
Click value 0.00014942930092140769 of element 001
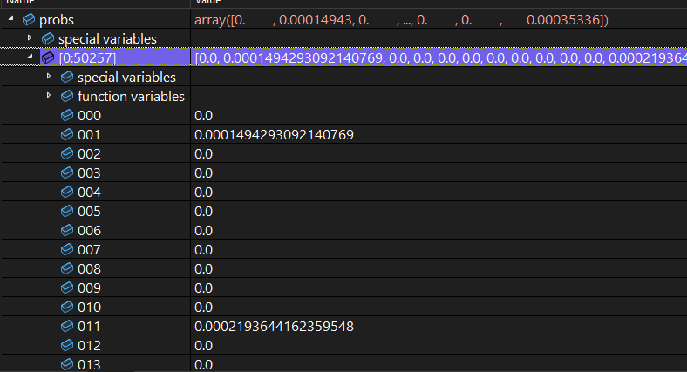[274, 134]
